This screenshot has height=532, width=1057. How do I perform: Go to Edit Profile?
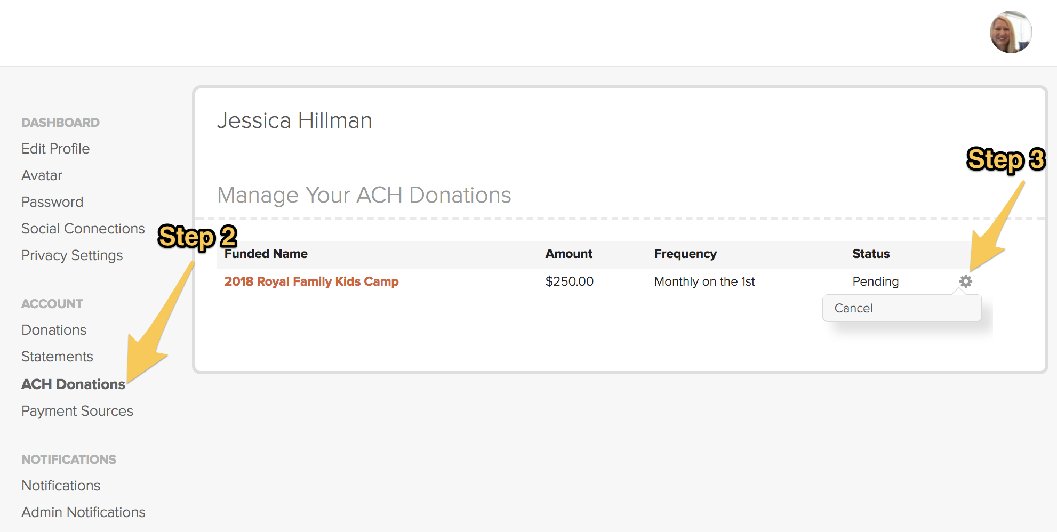tap(55, 149)
